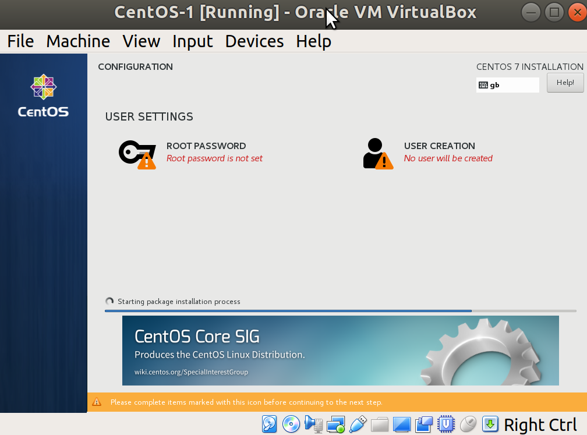Click the CPU virtualization status icon

pos(446,424)
